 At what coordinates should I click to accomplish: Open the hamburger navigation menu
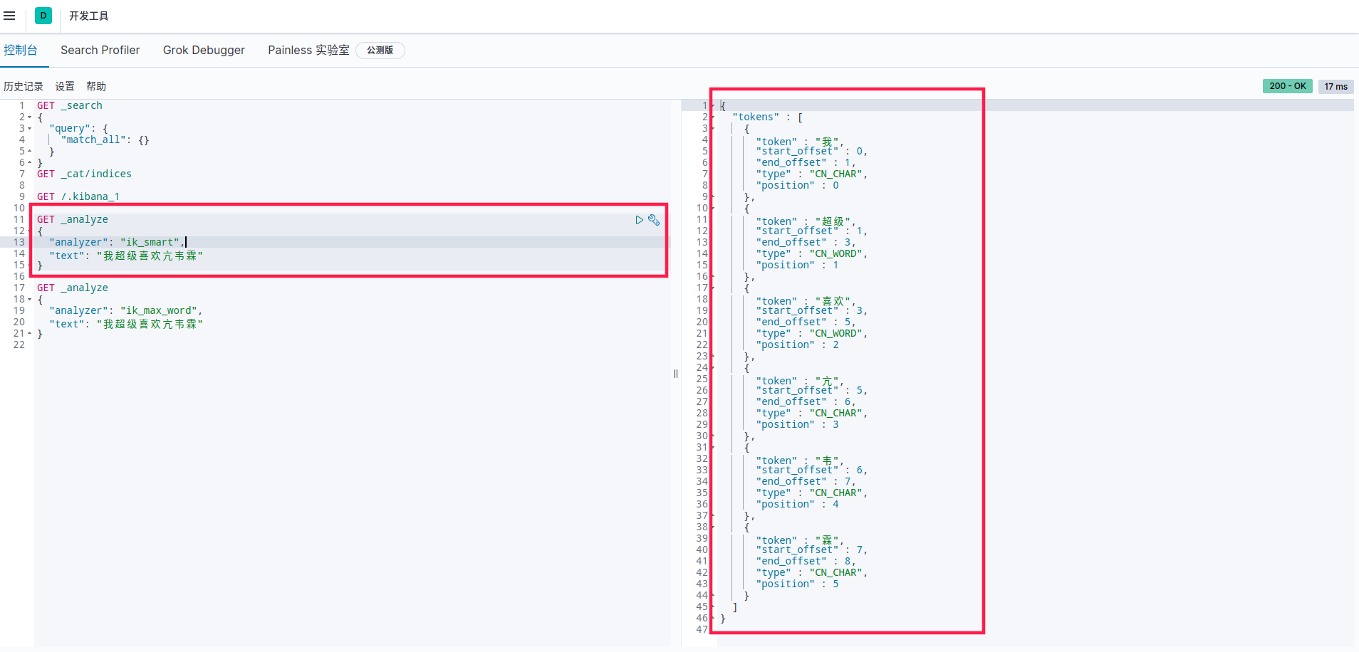pyautogui.click(x=9, y=16)
